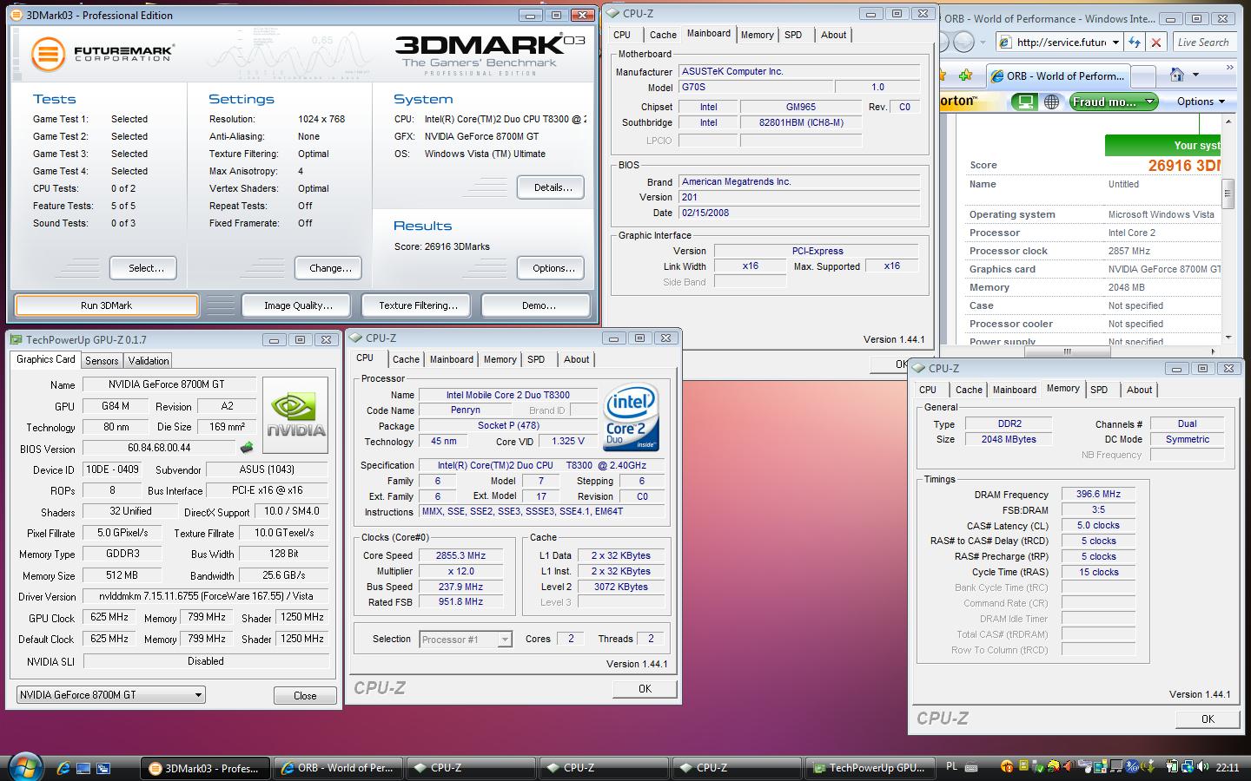The image size is (1251, 781).
Task: Click the battery power tray icon
Action: pyautogui.click(x=1172, y=766)
